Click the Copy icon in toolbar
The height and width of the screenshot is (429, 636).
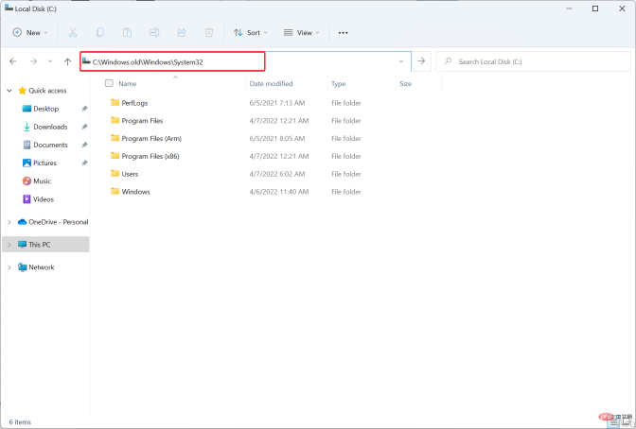click(99, 33)
